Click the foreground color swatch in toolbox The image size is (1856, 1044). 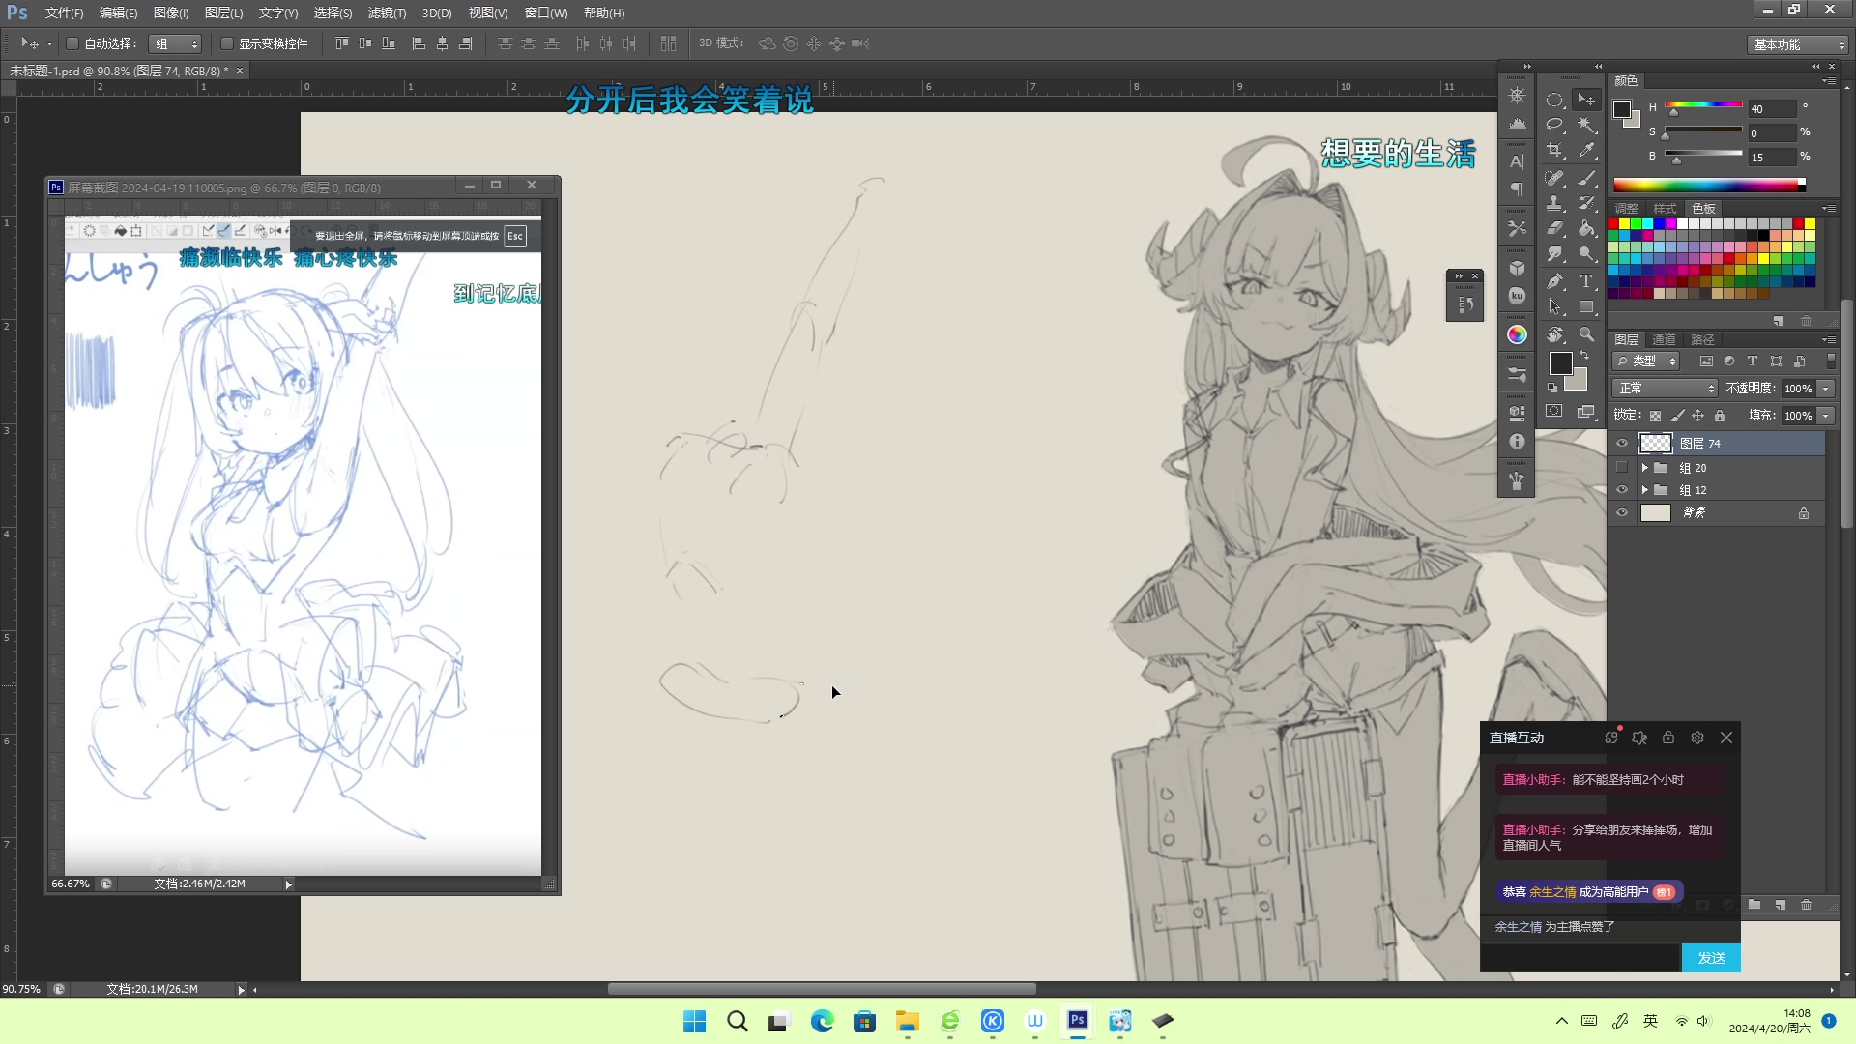point(1560,363)
